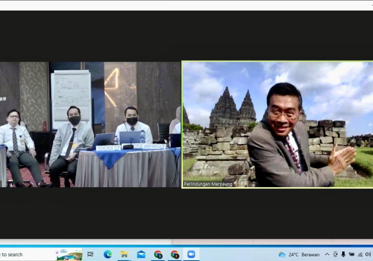373x261 pixels.
Task: Switch to Chrome window with E profile badge
Action: 175,254
